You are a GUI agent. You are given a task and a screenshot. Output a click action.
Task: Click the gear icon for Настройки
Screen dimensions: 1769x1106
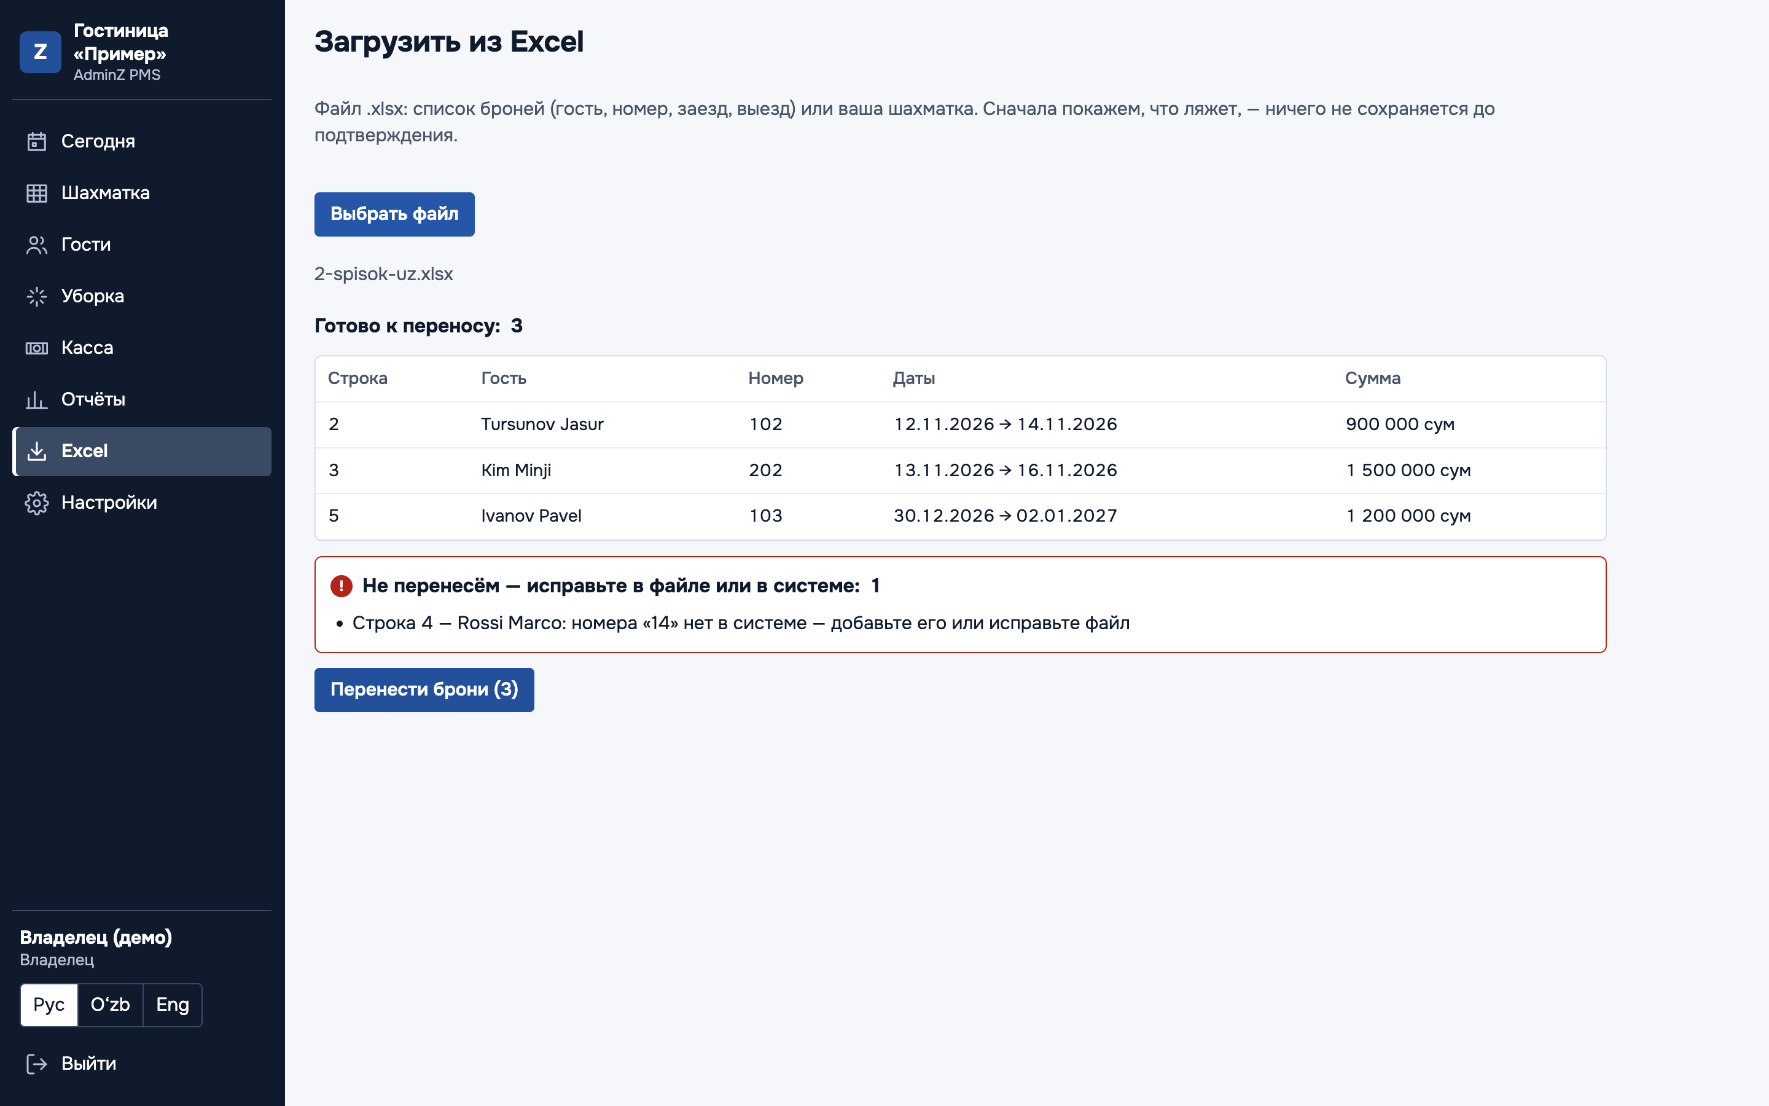(37, 503)
